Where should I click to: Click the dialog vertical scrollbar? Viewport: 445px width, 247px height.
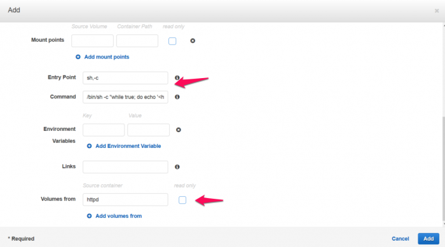(x=443, y=169)
